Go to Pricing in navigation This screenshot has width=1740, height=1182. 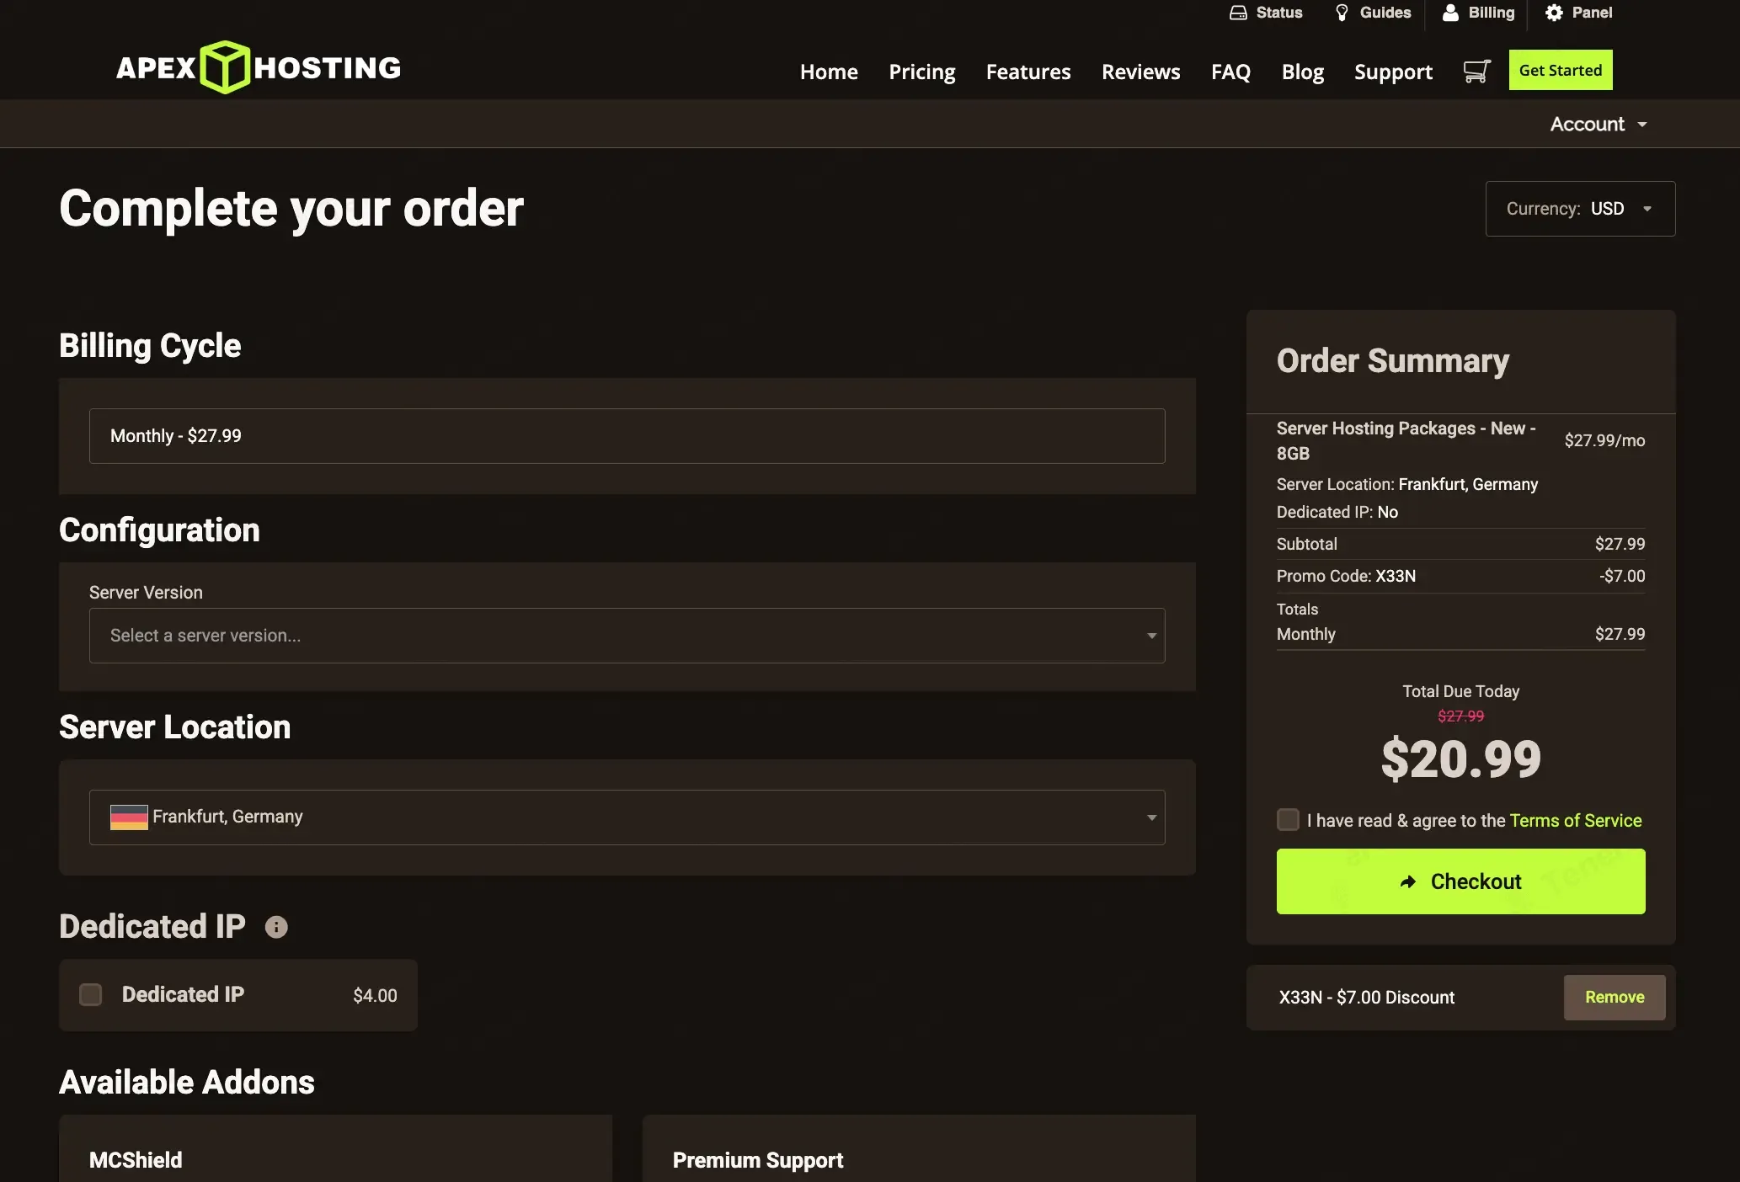(x=921, y=72)
